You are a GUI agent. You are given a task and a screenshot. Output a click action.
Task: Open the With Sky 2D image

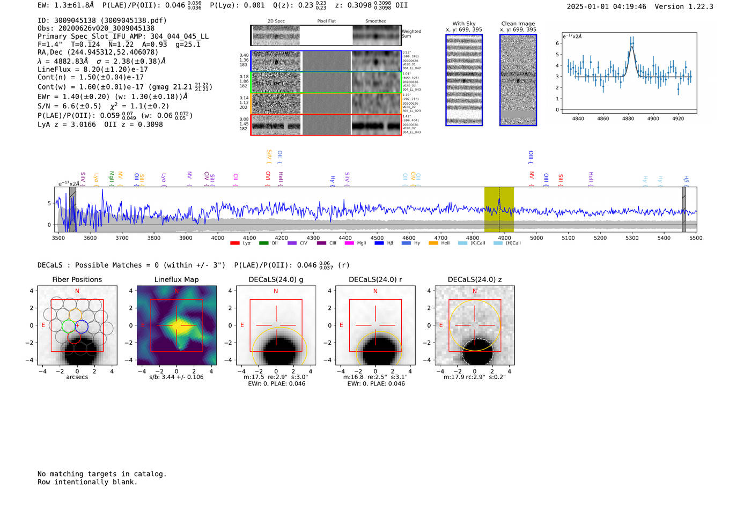coord(464,80)
